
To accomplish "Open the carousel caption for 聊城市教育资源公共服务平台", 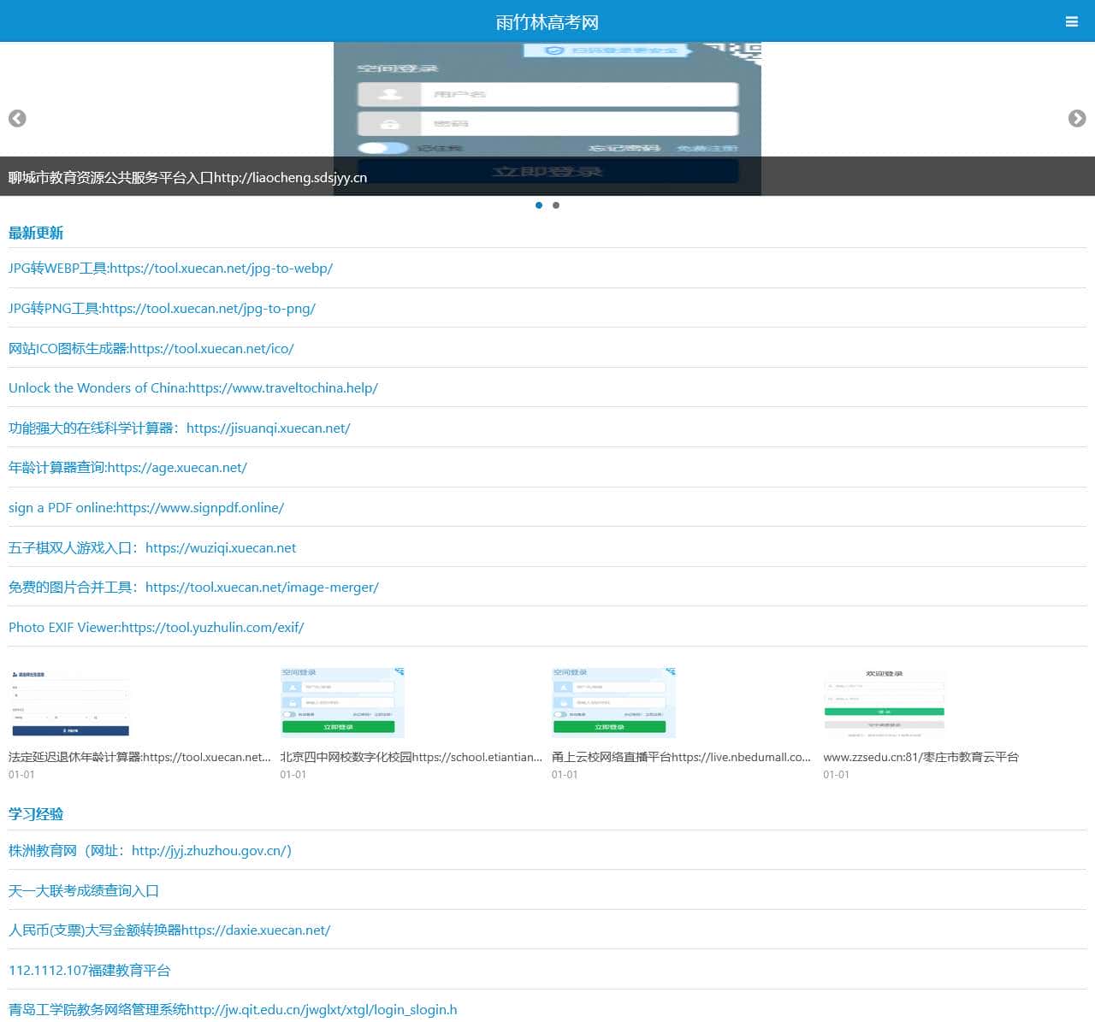I will (x=187, y=178).
